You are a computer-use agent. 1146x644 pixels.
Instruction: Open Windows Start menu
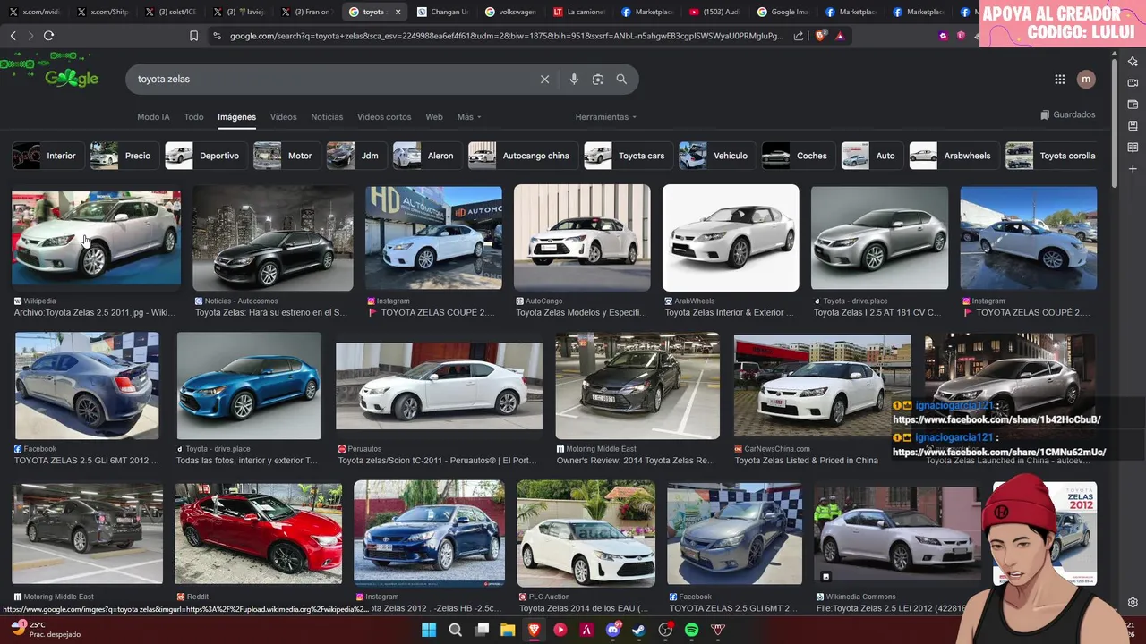coord(429,630)
